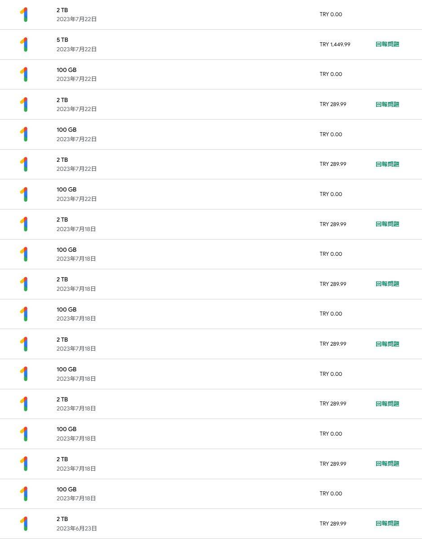Select the 5 TB plan title
Viewport: 422px width, 539px height.
[62, 40]
